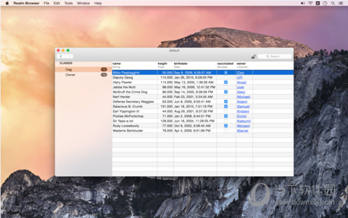Follow owner link for Defense Secretary Waggles
Image resolution: width=348 pixels, height=218 pixels.
point(242,102)
